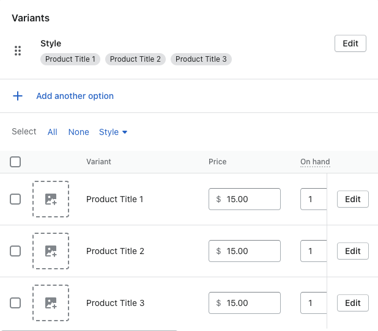Click Product Title 1 variant name in table
The width and height of the screenshot is (378, 331).
(x=115, y=199)
